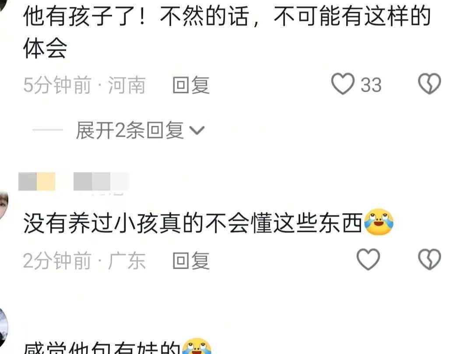The image size is (467, 354).
Task: Click the 33 like count number
Action: point(371,85)
